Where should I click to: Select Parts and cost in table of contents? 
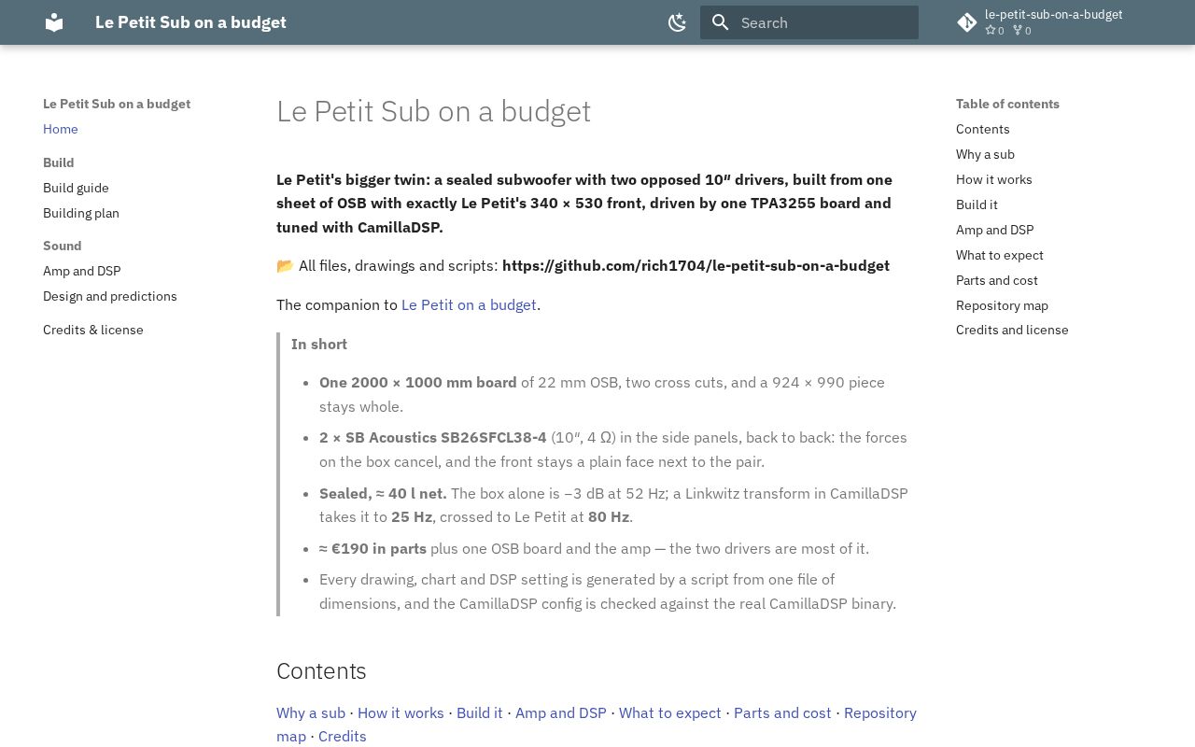[x=997, y=280]
